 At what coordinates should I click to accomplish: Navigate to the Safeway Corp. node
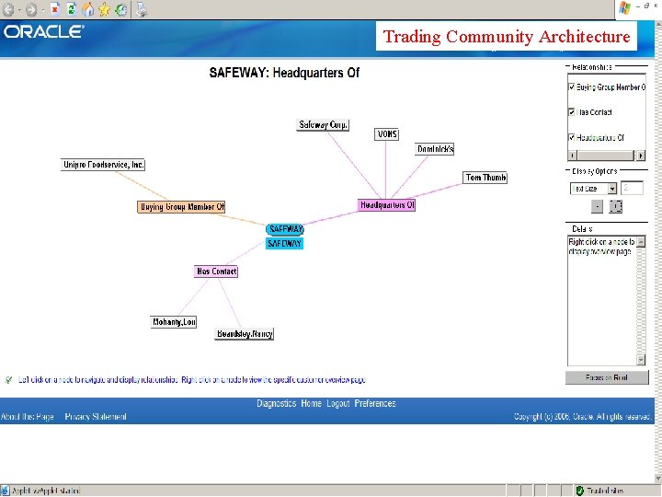tap(323, 125)
